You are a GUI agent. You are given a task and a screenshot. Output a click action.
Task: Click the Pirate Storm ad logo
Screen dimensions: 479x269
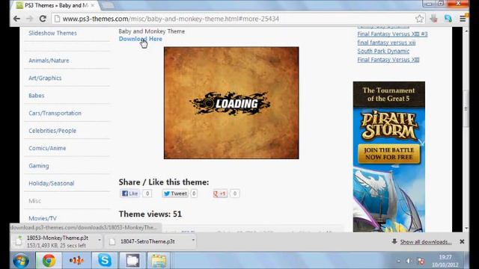[x=389, y=126]
